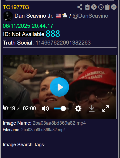Click the timestamp 06/11/2025 20:44:17
120x158 pixels.
tap(28, 26)
